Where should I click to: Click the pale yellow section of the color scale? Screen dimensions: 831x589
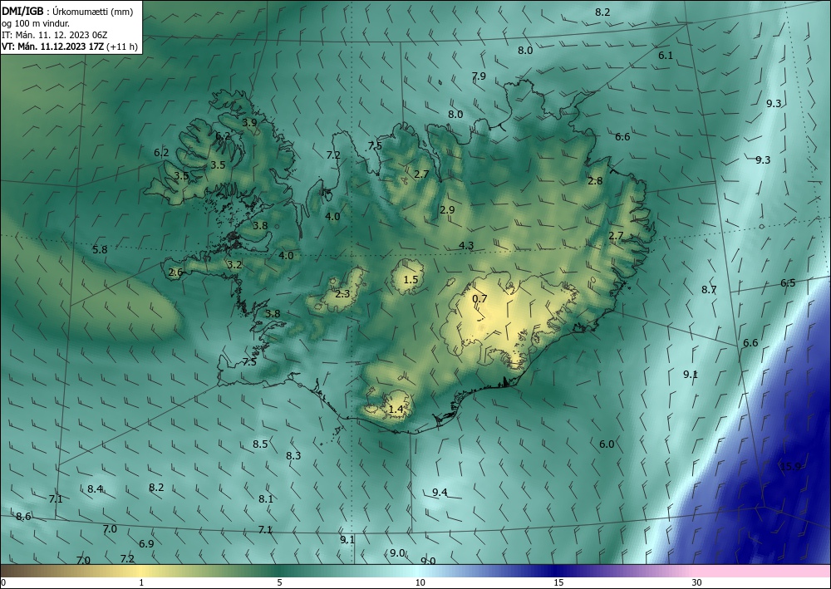coord(141,571)
